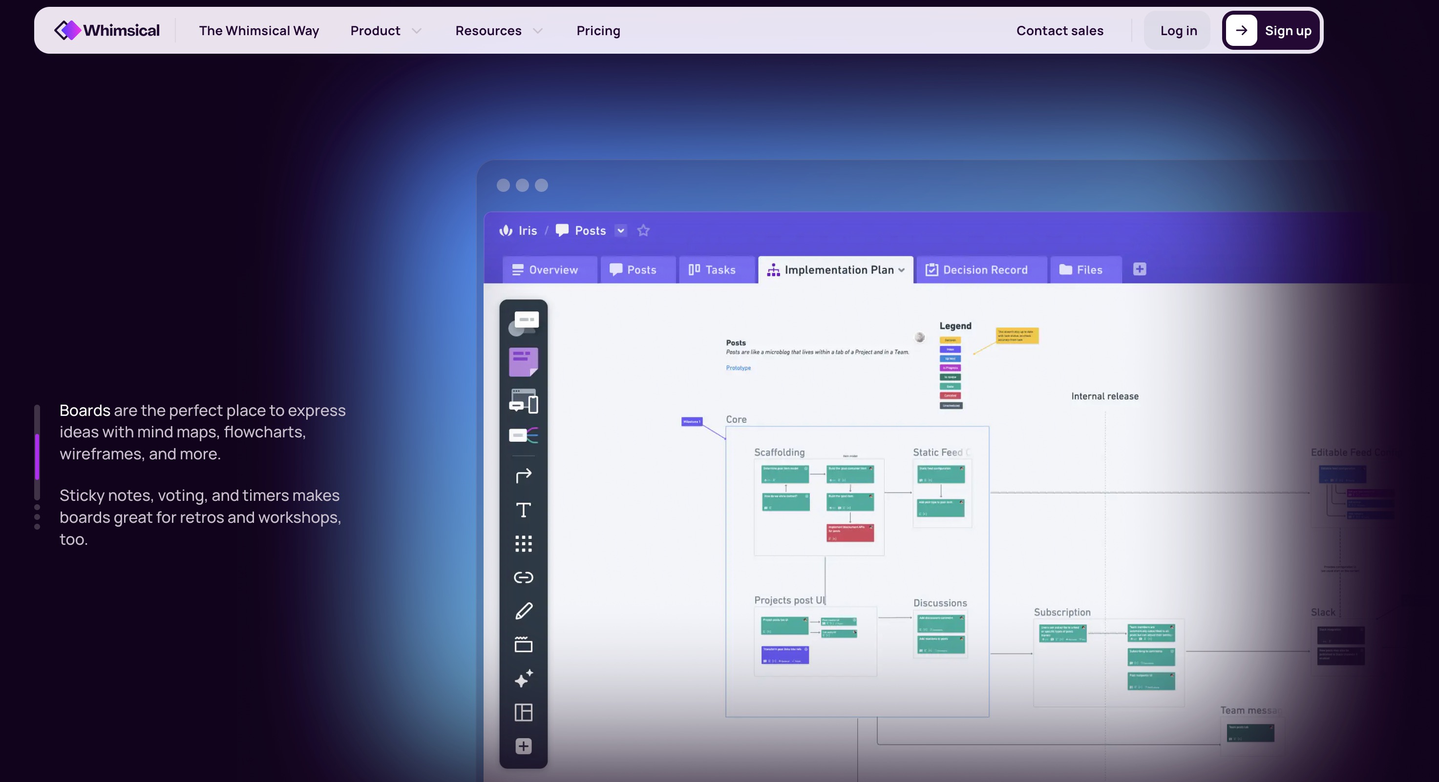1439x782 pixels.
Task: Switch to the Tasks tab
Action: pyautogui.click(x=717, y=269)
